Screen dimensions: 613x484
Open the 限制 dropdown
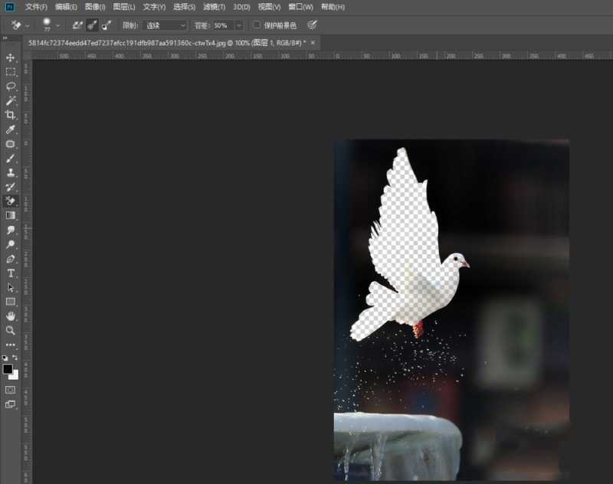165,25
